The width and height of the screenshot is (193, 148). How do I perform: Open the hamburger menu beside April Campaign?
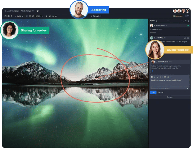tap(5, 11)
